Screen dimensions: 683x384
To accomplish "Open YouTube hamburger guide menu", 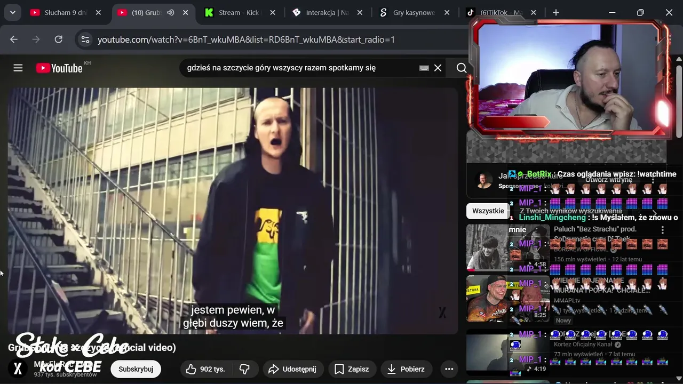I will [x=18, y=68].
